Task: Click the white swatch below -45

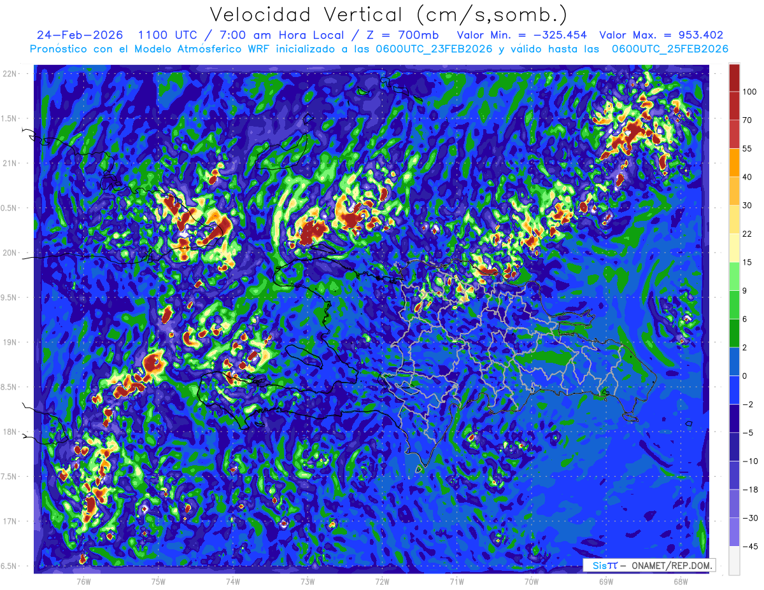Action: 734,560
